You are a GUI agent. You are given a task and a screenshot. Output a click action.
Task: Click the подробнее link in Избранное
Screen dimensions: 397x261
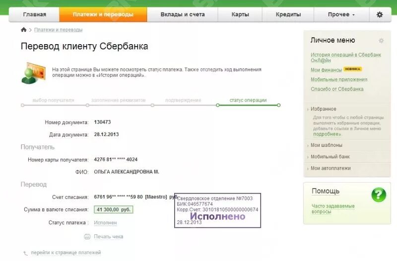tap(327, 134)
